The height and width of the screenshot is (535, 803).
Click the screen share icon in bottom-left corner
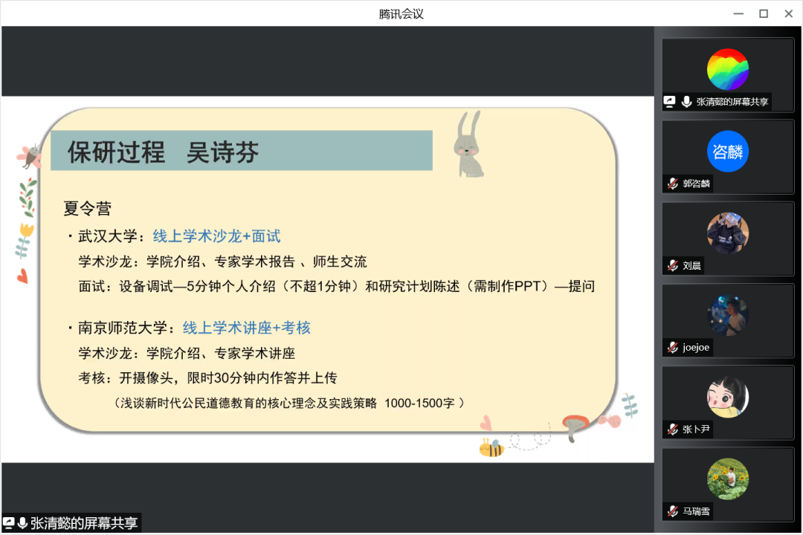[10, 523]
